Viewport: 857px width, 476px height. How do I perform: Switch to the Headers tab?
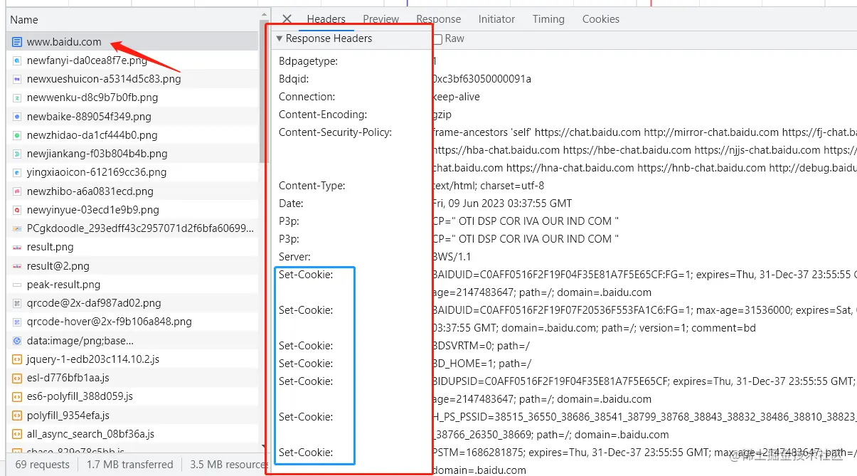[326, 19]
